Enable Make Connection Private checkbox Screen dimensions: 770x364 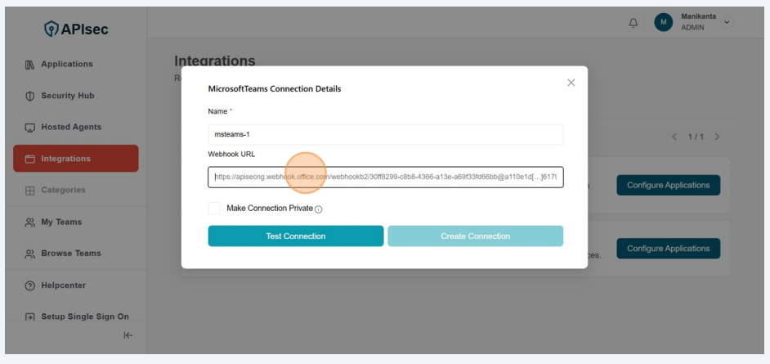click(x=214, y=209)
